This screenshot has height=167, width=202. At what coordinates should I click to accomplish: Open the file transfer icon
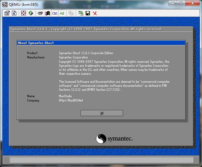point(71,13)
